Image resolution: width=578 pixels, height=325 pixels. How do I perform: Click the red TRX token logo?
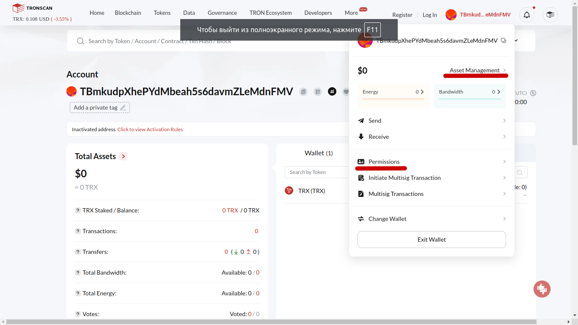click(x=289, y=190)
